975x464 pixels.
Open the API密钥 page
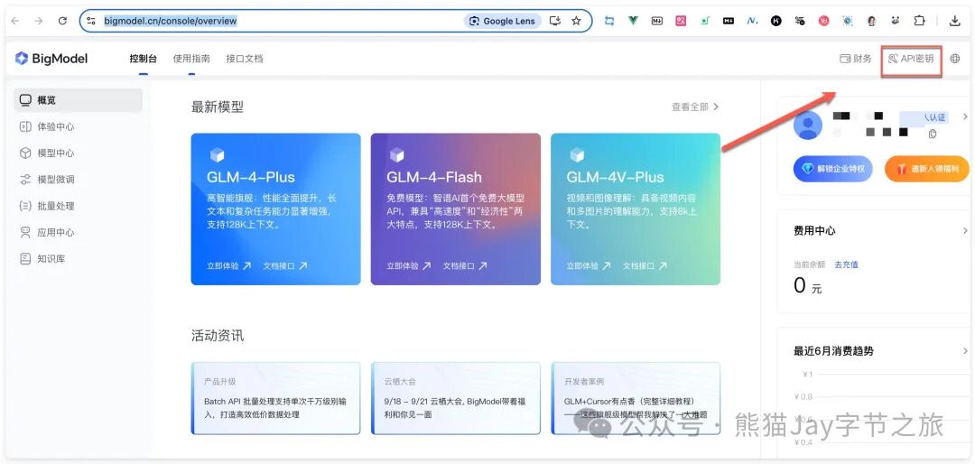[x=911, y=59]
